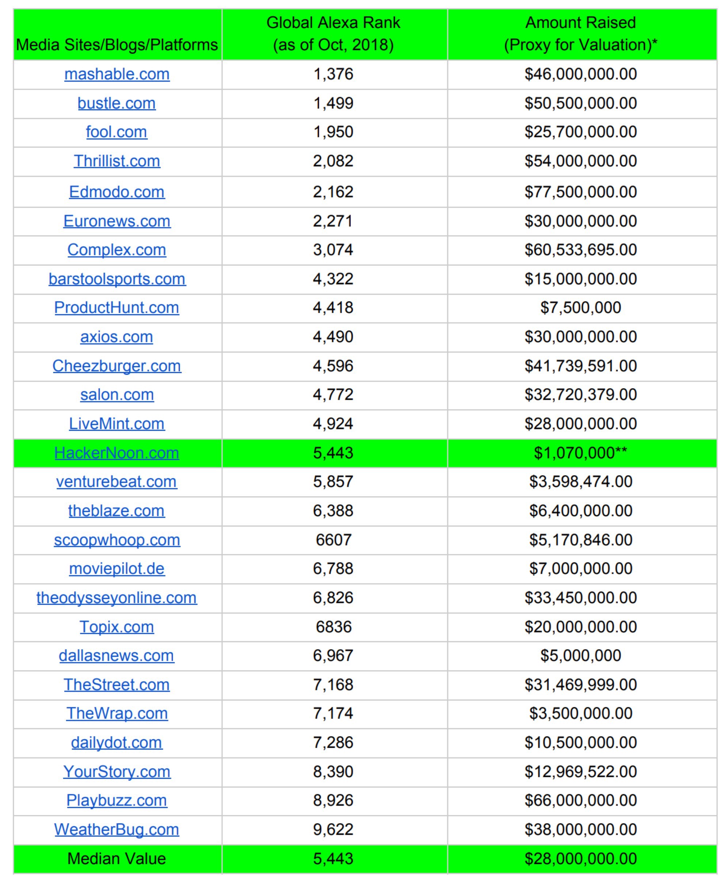Open fool.com link in table
The width and height of the screenshot is (728, 882).
point(117,132)
